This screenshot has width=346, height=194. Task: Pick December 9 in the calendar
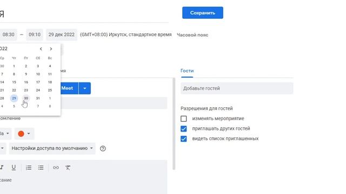click(x=26, y=74)
